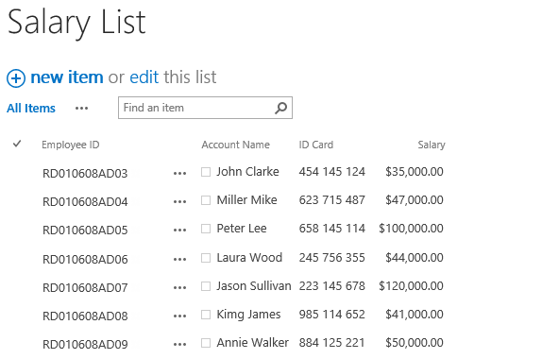Expand the Salary column header

(x=432, y=145)
